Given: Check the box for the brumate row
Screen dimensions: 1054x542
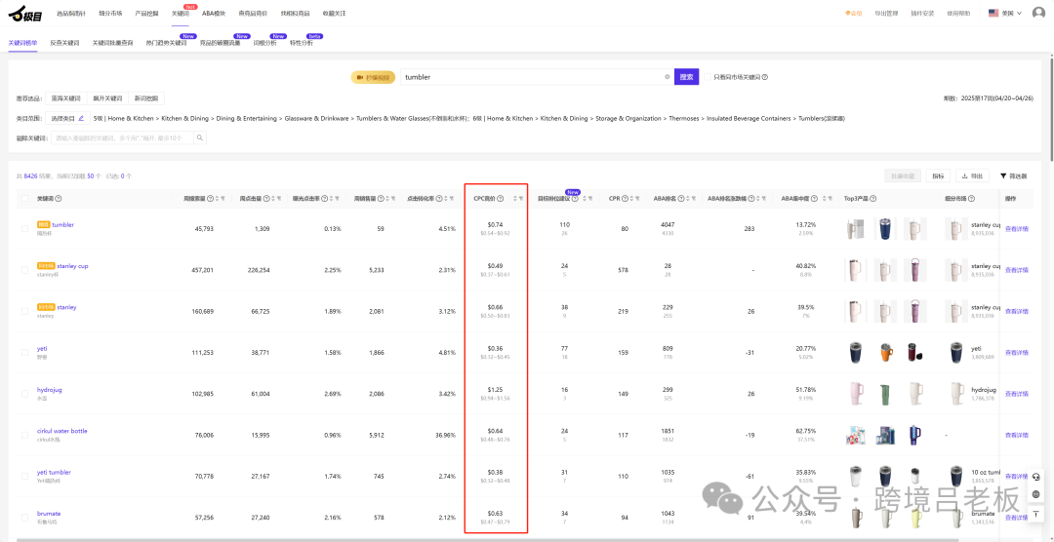Looking at the screenshot, I should point(24,518).
